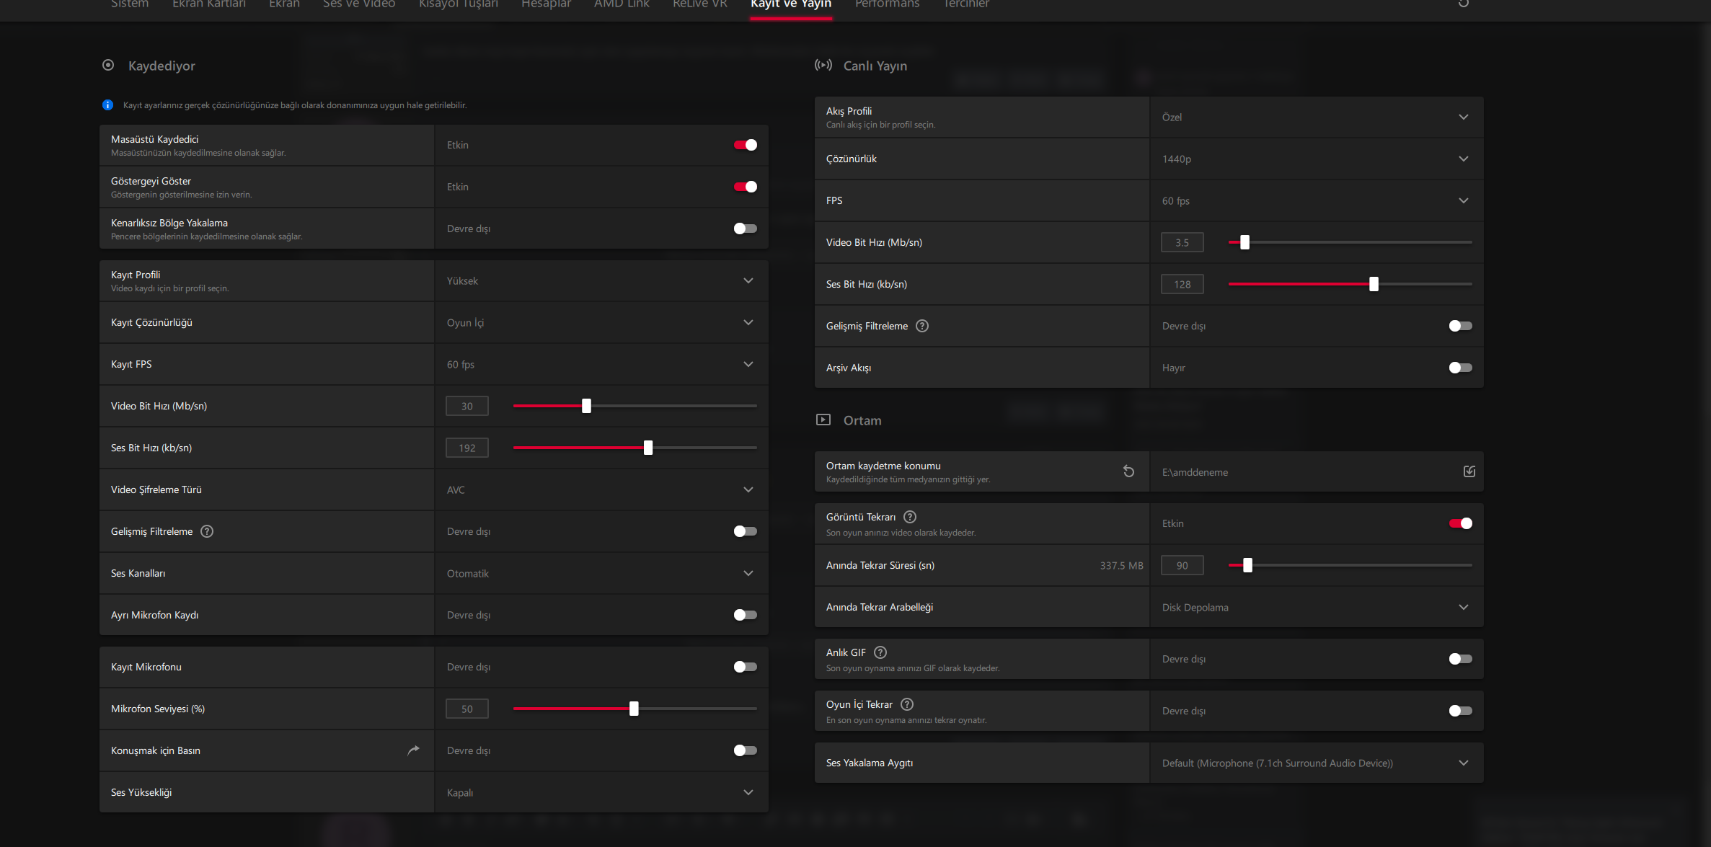Turn on the Arşiv Akışı switch
The image size is (1711, 847).
1460,368
